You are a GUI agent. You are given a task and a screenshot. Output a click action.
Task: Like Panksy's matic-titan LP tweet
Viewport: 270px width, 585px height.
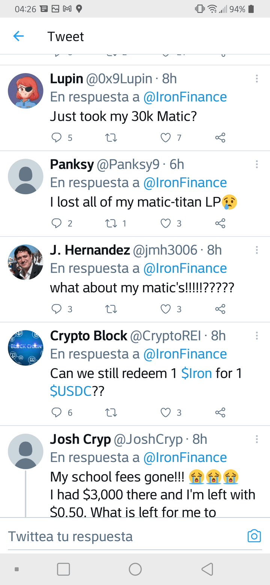(166, 223)
